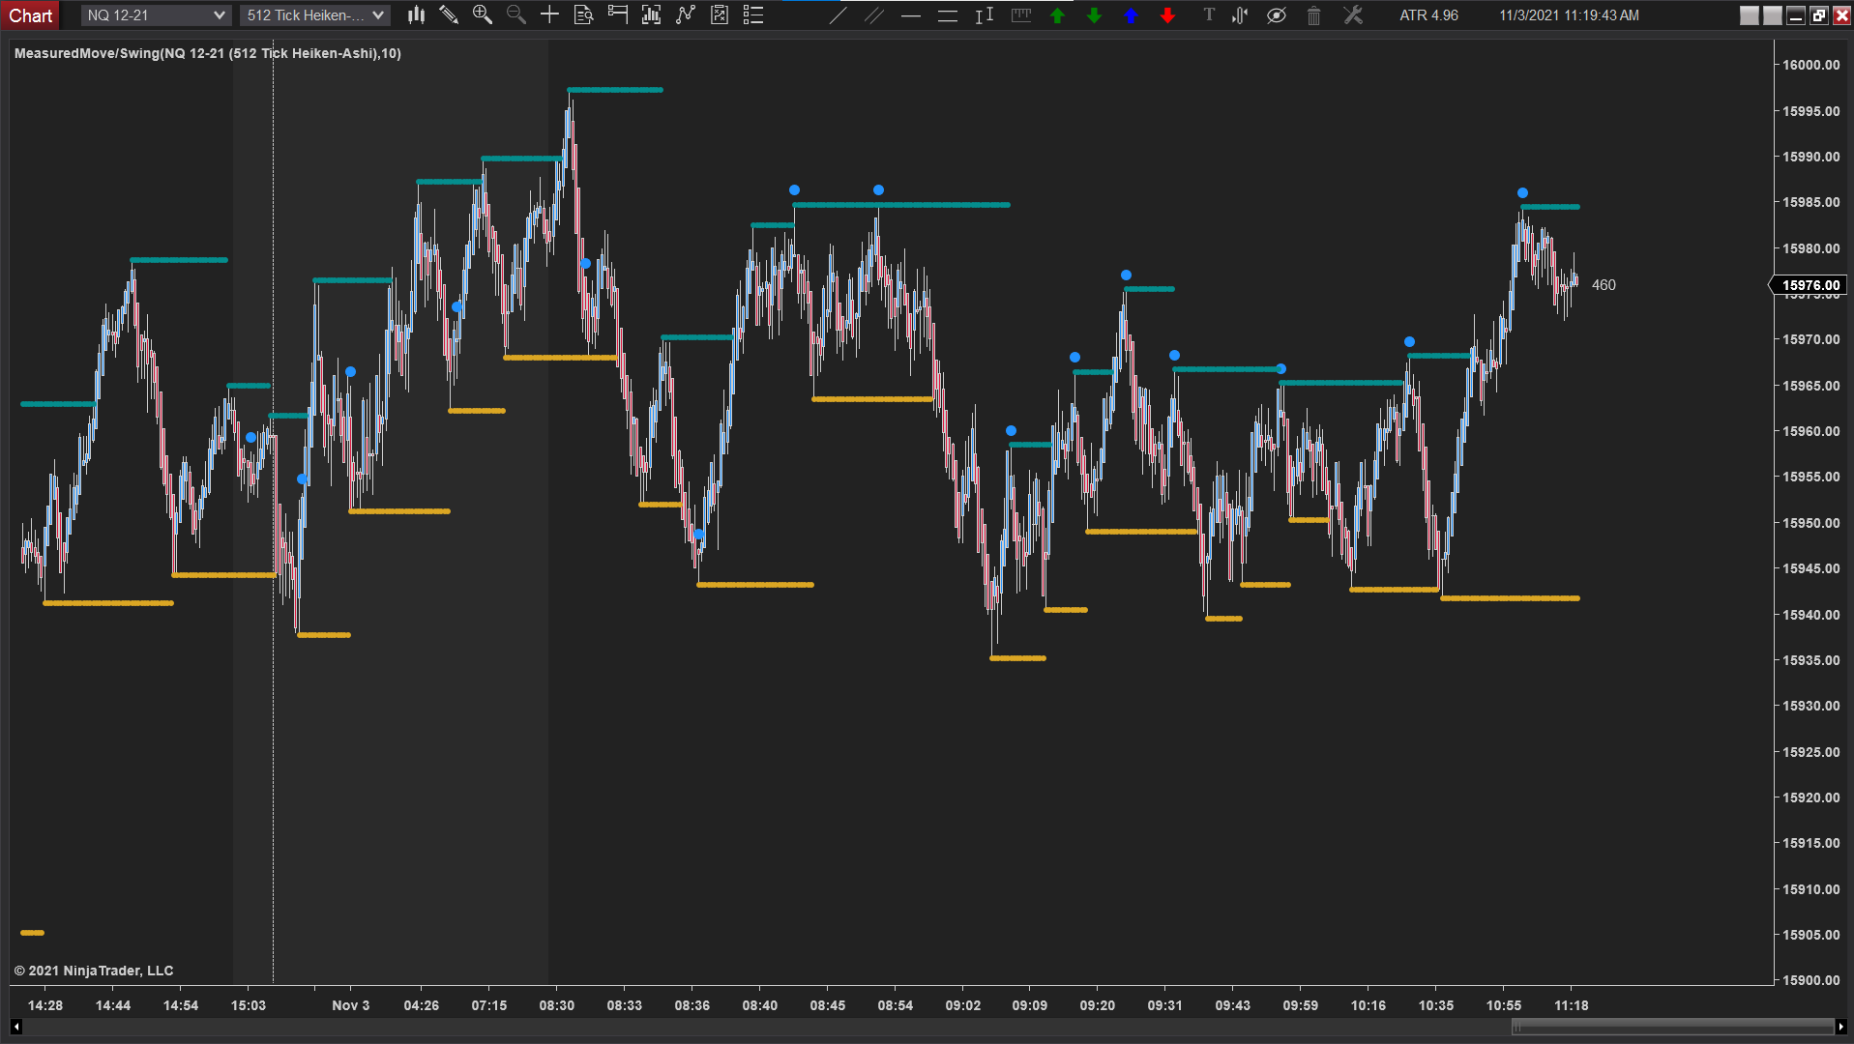
Task: Open the 512 Tick Heiken interval dropdown
Action: pos(314,14)
